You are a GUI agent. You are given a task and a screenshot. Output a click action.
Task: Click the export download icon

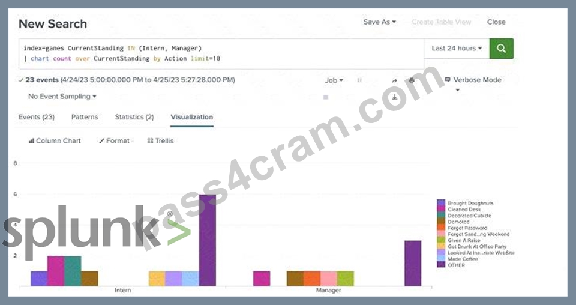[x=395, y=97]
